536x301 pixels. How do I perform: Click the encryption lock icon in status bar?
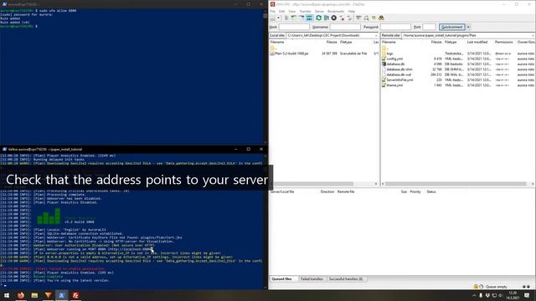coord(476,287)
